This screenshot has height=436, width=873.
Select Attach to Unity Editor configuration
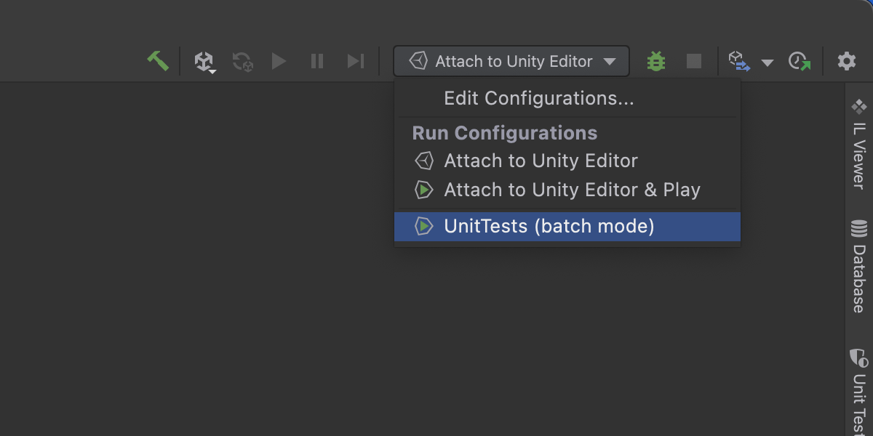541,161
